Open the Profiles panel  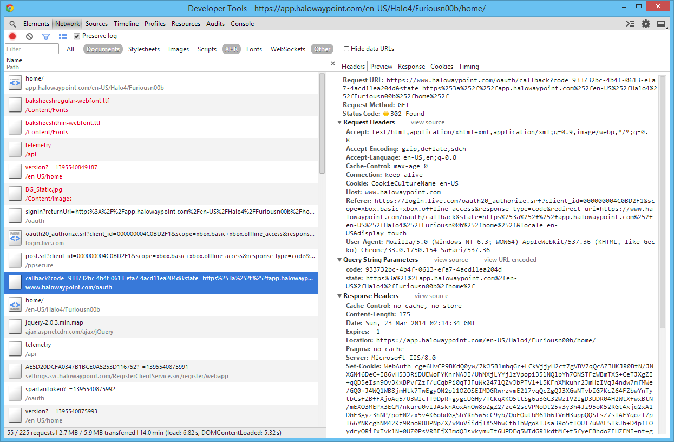click(x=155, y=24)
